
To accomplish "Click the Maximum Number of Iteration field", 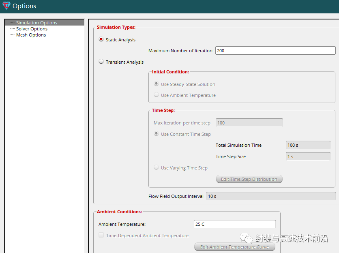I will [275, 51].
